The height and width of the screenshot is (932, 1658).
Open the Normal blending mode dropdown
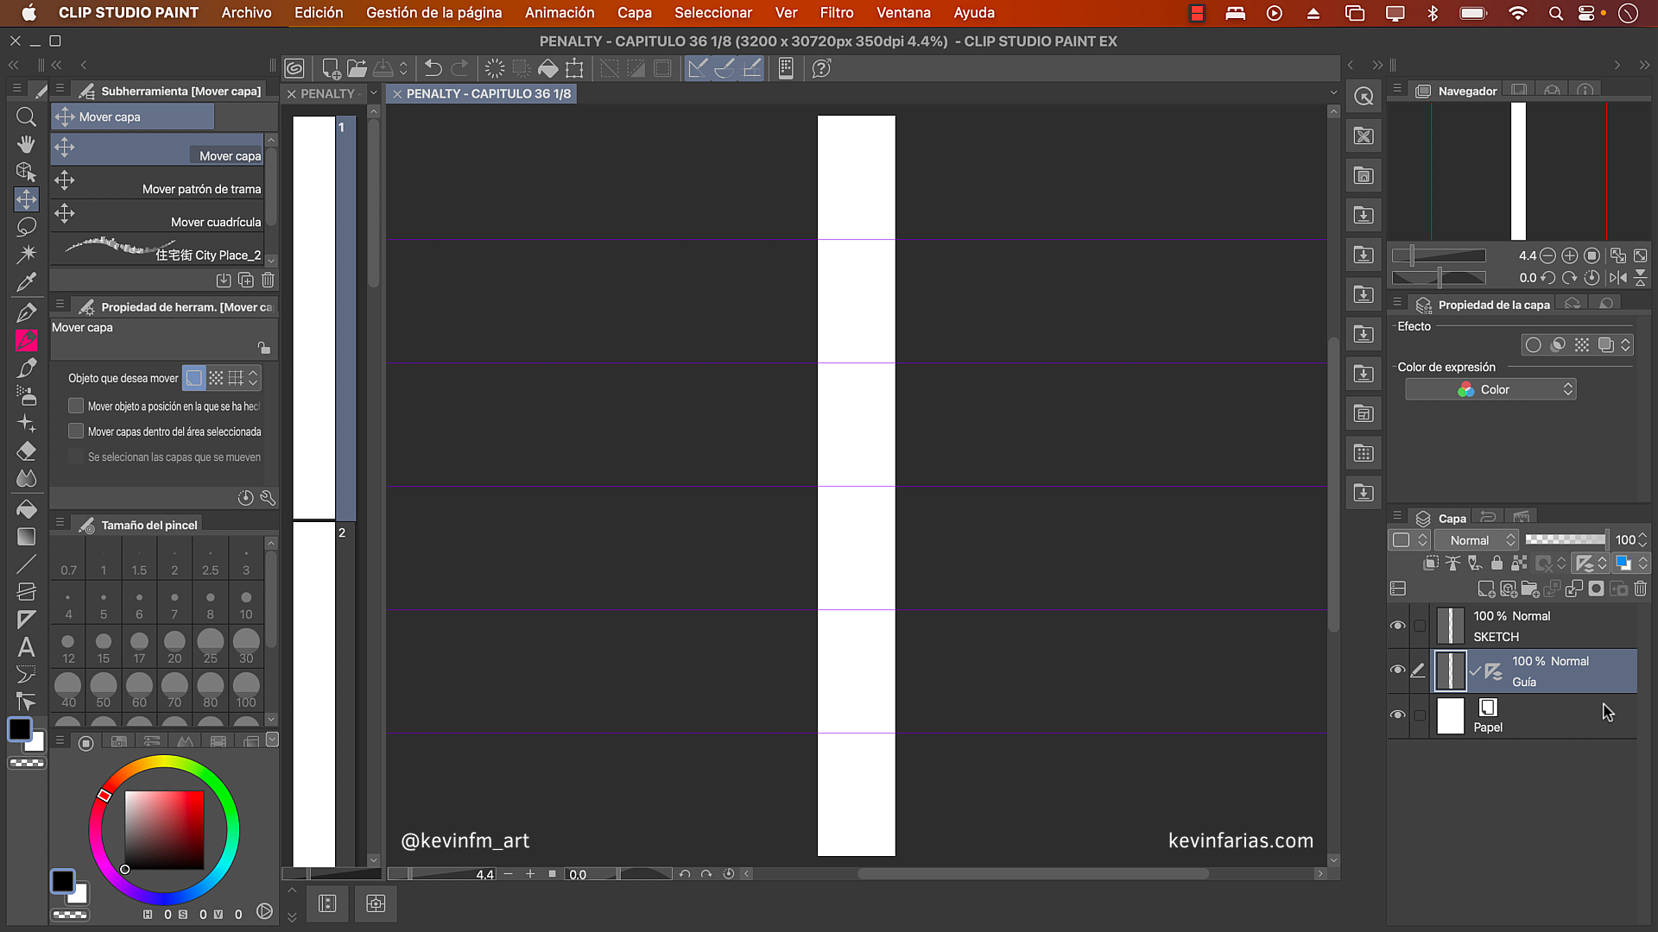pos(1477,540)
